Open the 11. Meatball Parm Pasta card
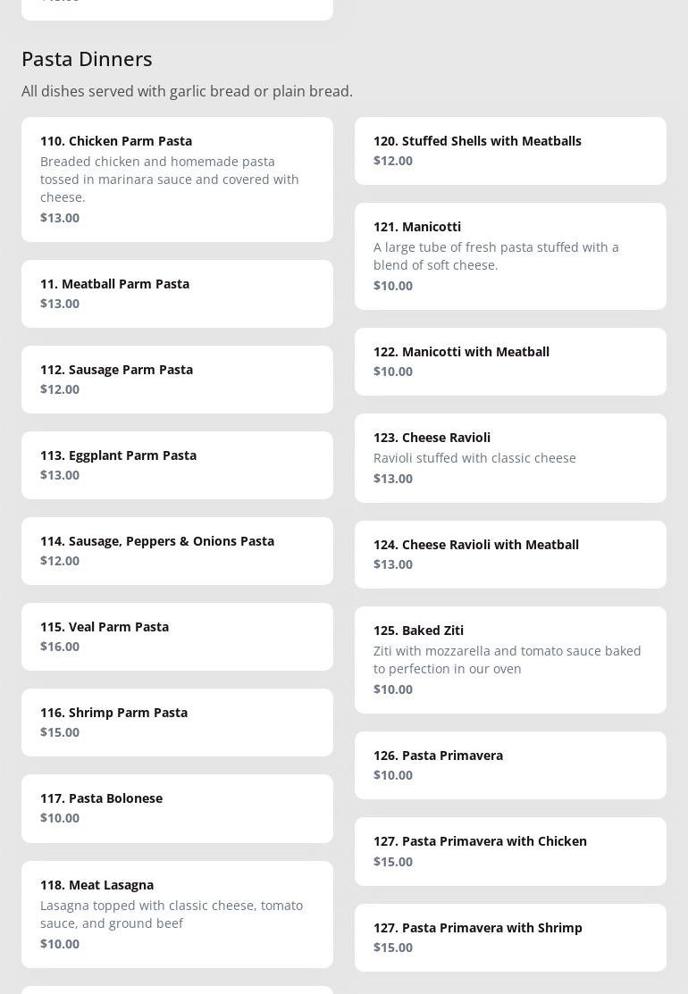The image size is (688, 994). point(177,293)
